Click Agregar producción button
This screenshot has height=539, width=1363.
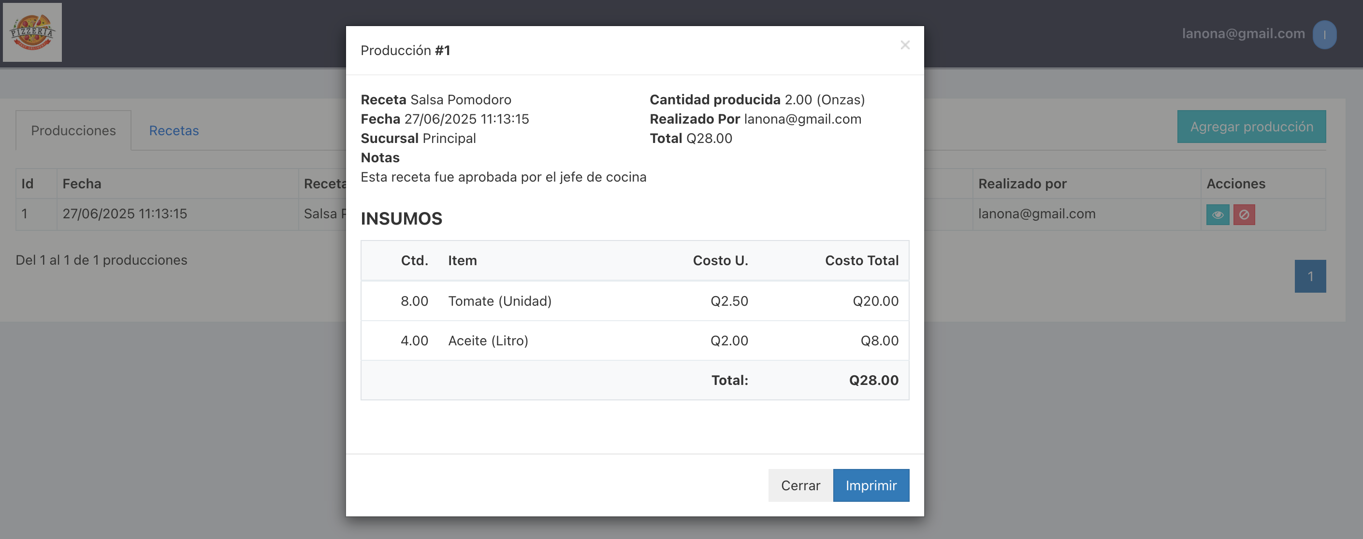(x=1251, y=127)
